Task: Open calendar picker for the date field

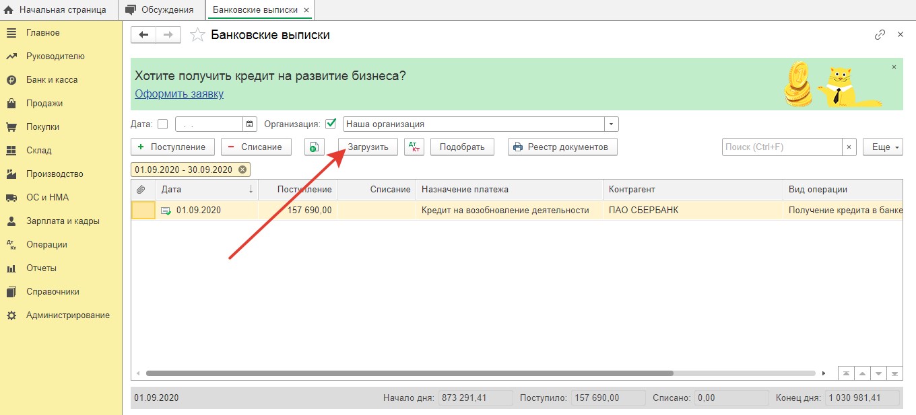Action: pos(250,124)
